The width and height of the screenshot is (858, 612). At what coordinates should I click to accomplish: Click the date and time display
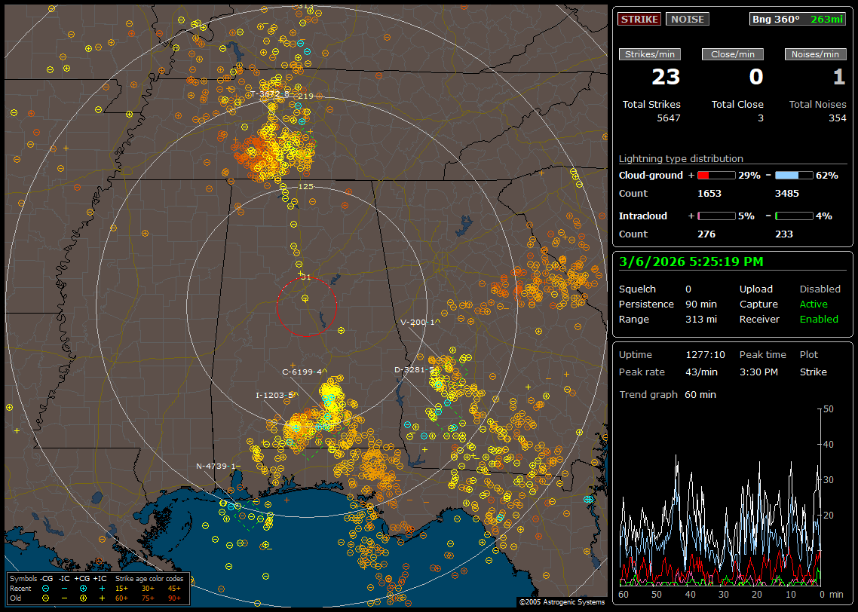(x=691, y=262)
